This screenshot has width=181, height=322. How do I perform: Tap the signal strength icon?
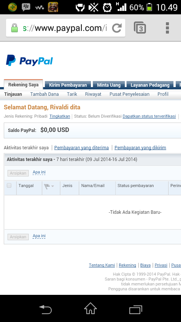pyautogui.click(x=121, y=7)
